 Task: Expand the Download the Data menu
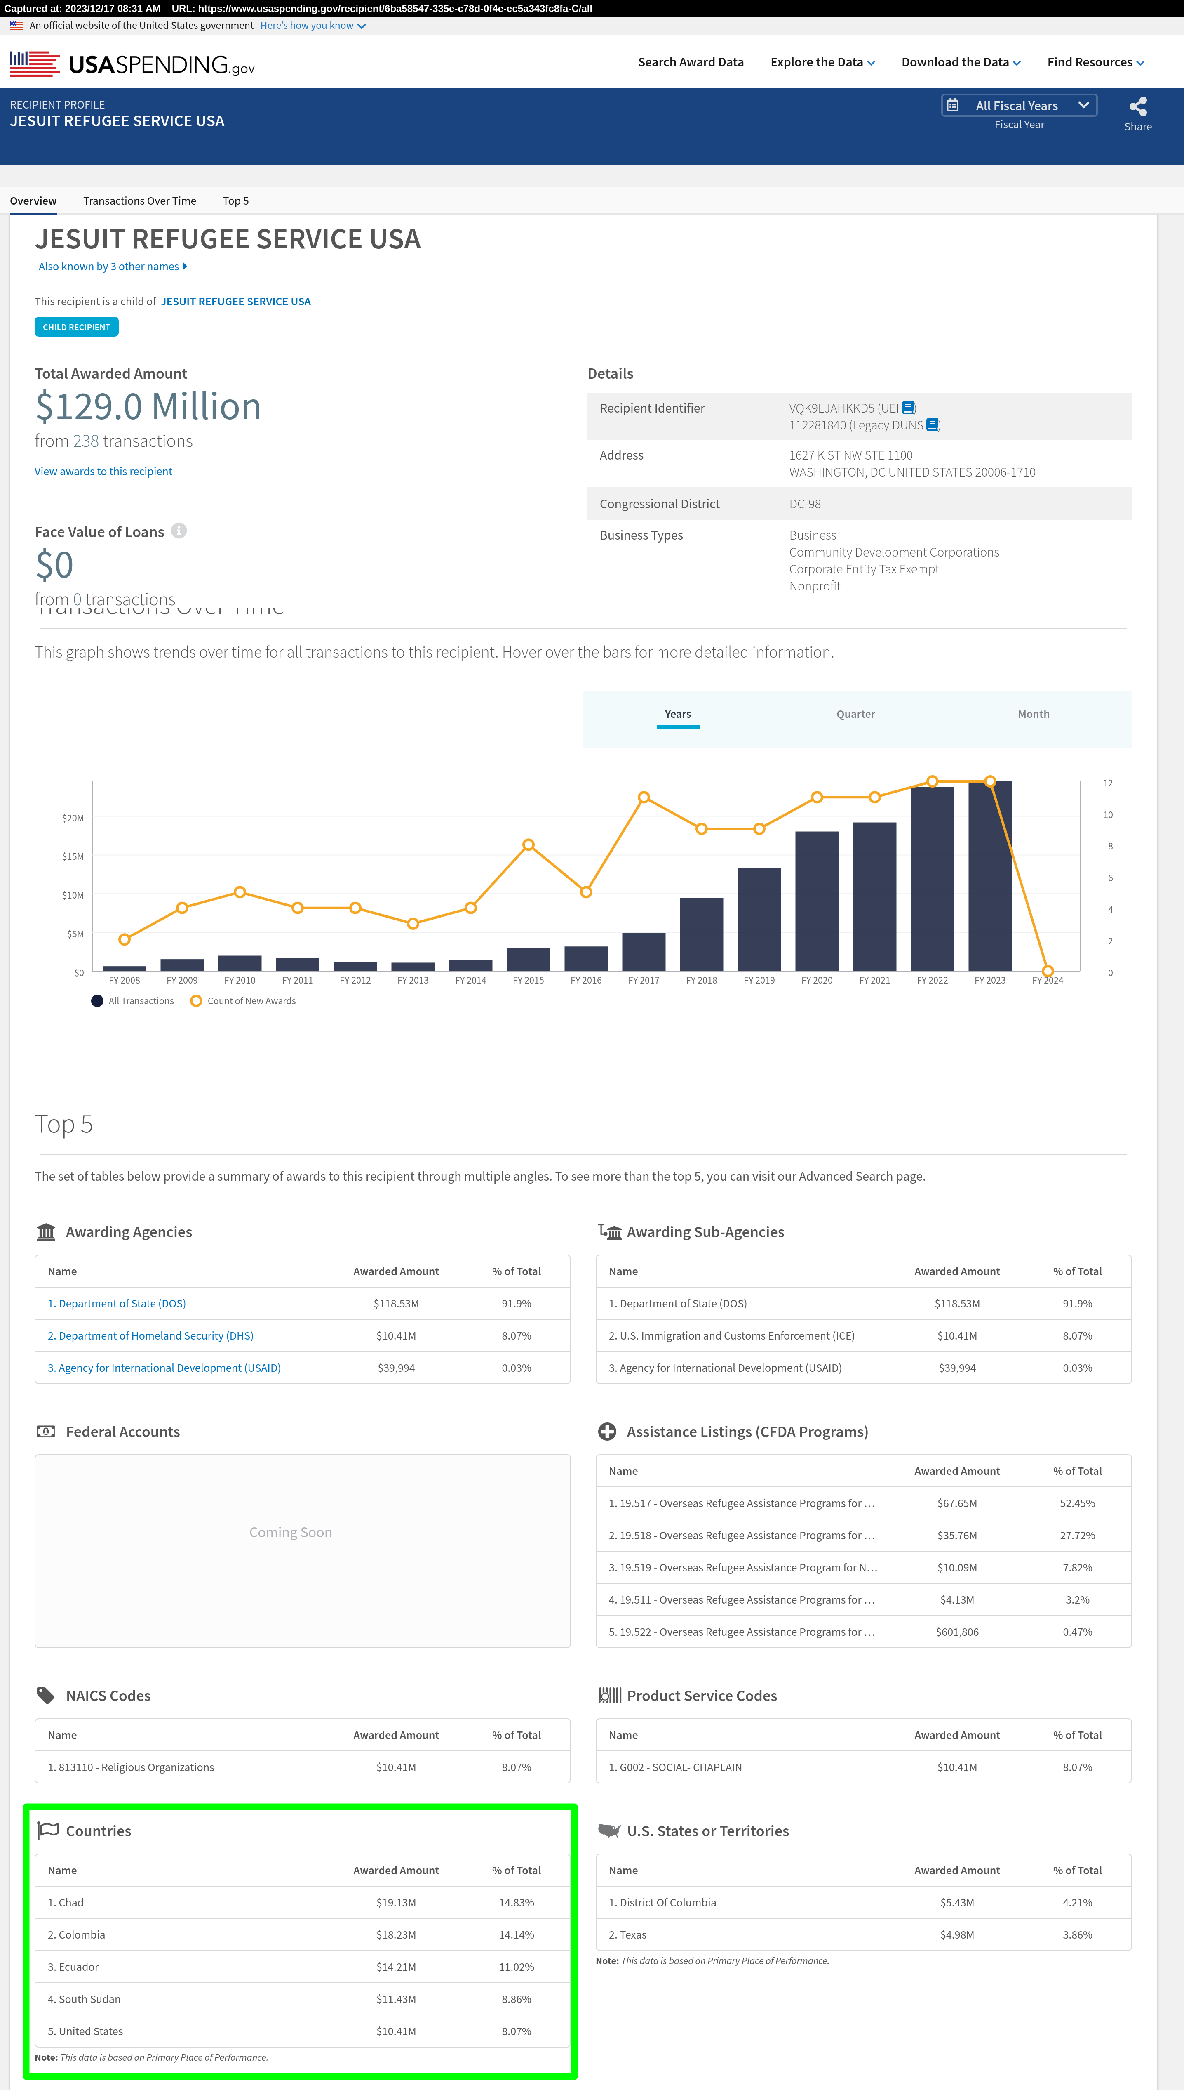(961, 62)
